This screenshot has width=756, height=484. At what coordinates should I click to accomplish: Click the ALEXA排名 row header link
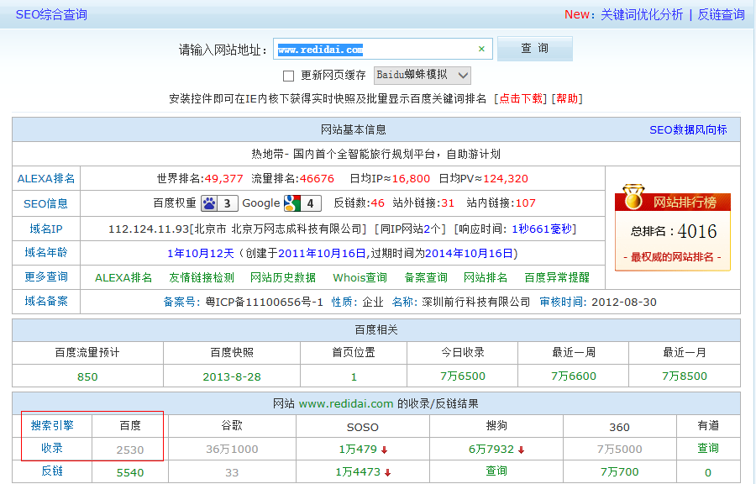point(46,179)
